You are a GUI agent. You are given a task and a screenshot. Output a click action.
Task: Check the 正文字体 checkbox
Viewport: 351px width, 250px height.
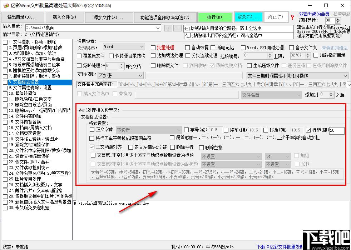[x=92, y=130]
